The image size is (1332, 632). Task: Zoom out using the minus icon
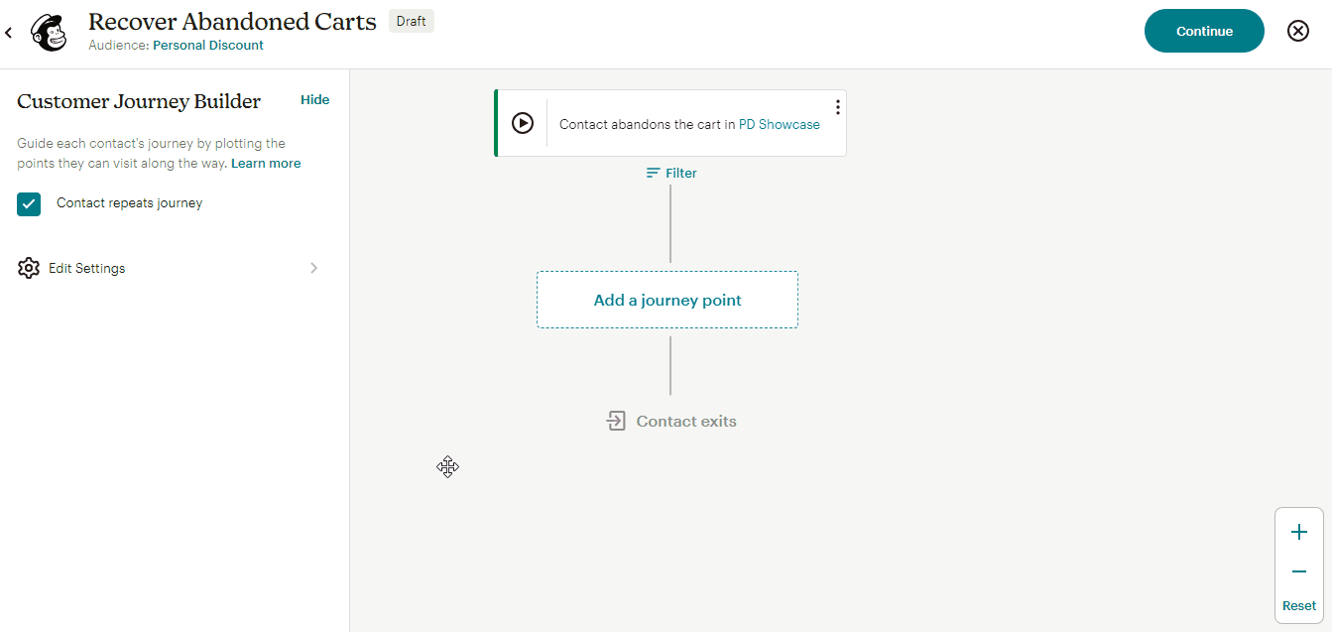pos(1299,571)
